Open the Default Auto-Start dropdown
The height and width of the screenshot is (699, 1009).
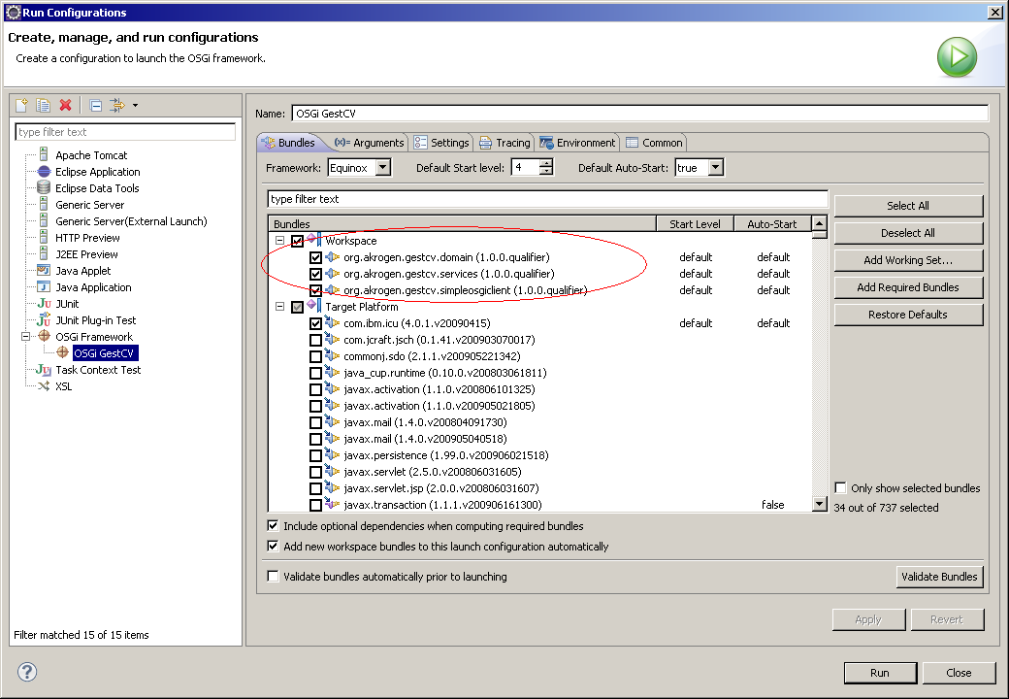(715, 168)
